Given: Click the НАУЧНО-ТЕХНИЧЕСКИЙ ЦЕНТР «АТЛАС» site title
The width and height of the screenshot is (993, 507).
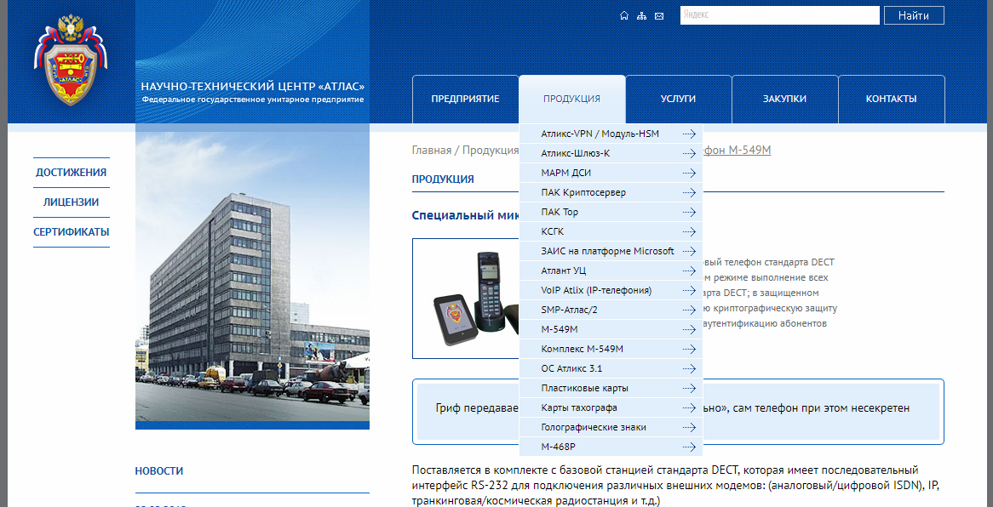Looking at the screenshot, I should click(253, 87).
